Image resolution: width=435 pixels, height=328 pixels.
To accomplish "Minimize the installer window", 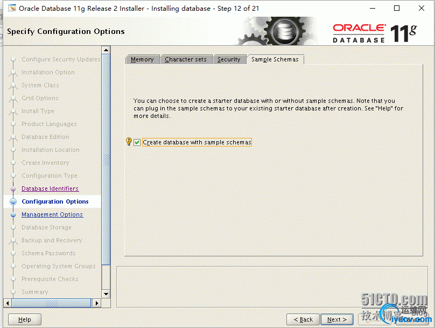I will [373, 8].
